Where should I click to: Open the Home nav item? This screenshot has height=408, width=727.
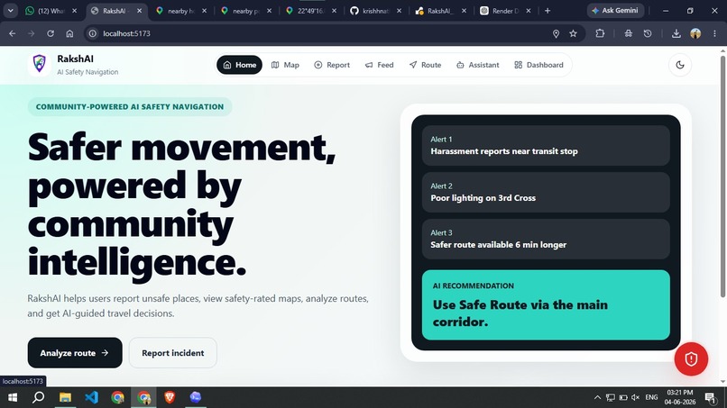point(239,65)
